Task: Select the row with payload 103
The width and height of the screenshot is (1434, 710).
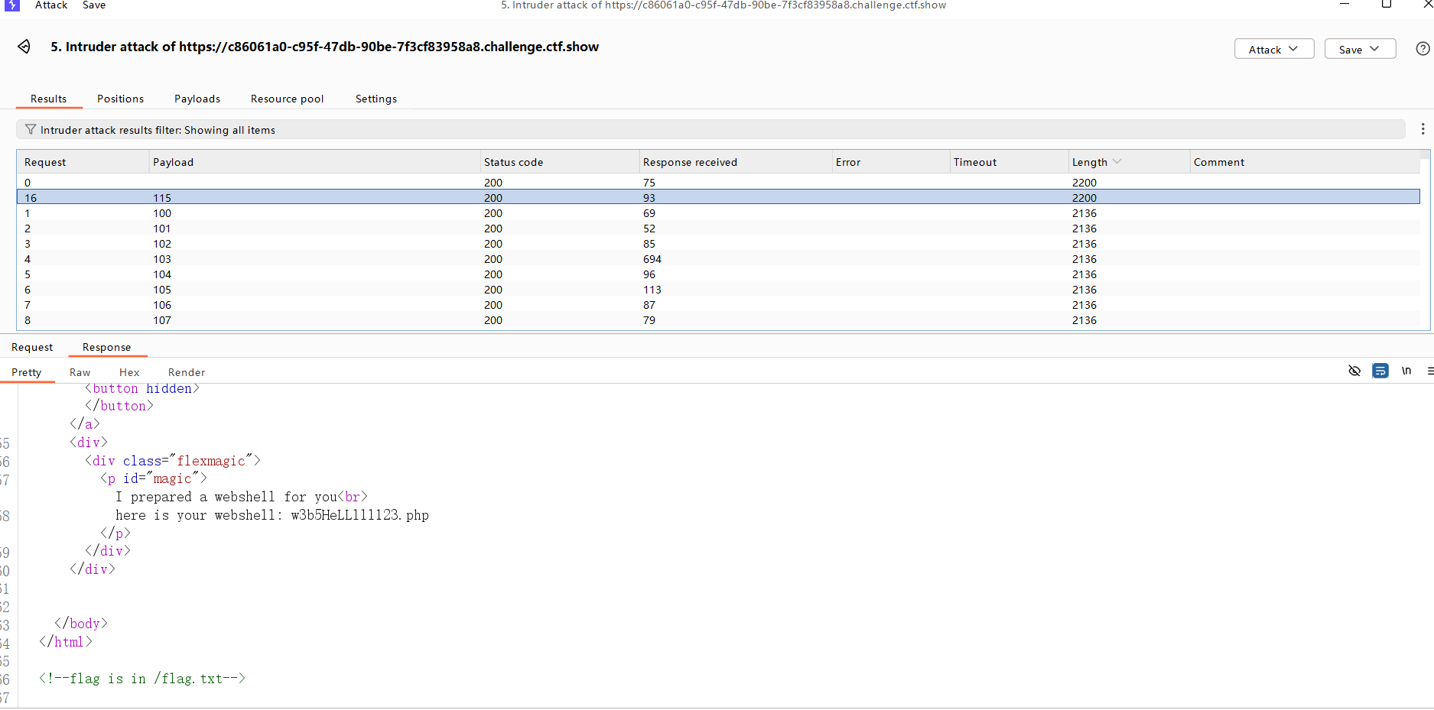Action: pyautogui.click(x=162, y=259)
